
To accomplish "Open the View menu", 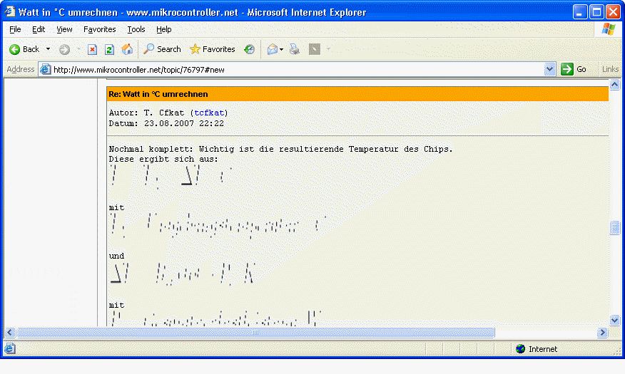I will coord(64,29).
